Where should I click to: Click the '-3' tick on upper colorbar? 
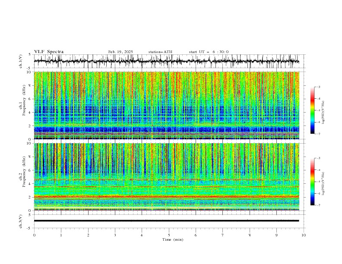pos(318,87)
